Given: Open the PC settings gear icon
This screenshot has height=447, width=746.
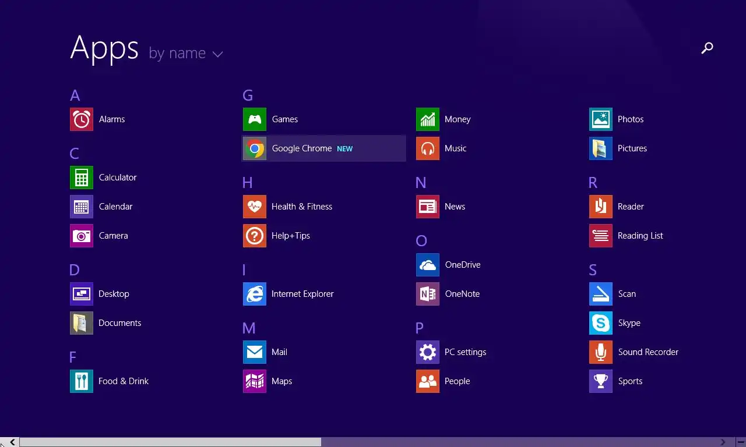Looking at the screenshot, I should pyautogui.click(x=428, y=352).
